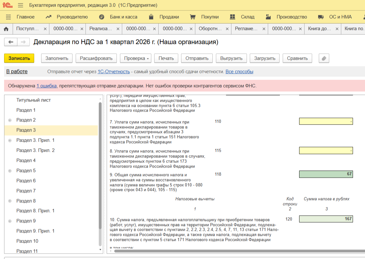
Task: Open the Проверка dropdown button
Action: (x=135, y=58)
